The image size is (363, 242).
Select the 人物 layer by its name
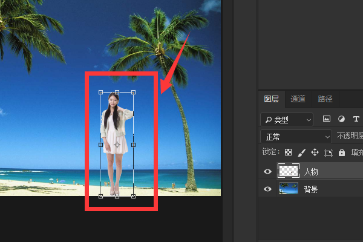[x=311, y=172]
